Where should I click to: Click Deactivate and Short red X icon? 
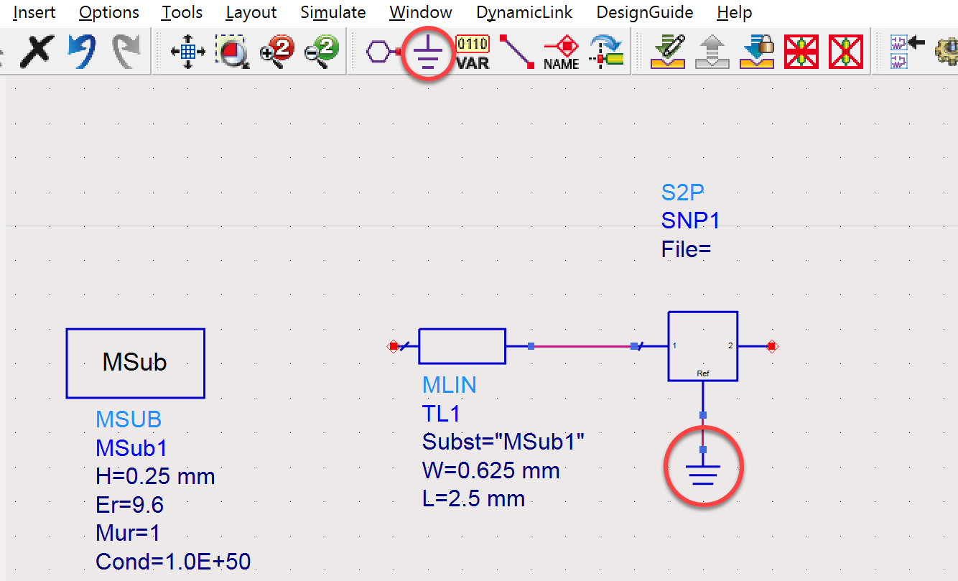pyautogui.click(x=846, y=52)
